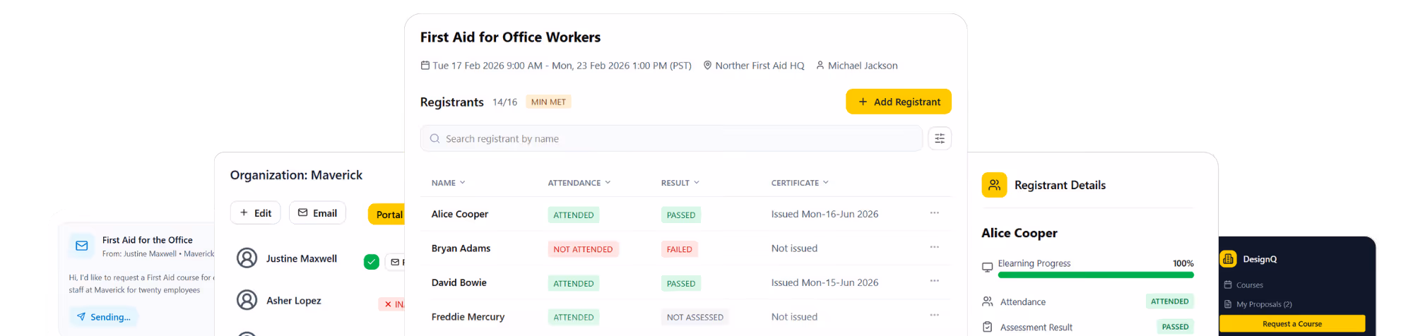Click Justine Maxwell's avatar icon
Screen dimensions: 1413x336
pos(247,258)
